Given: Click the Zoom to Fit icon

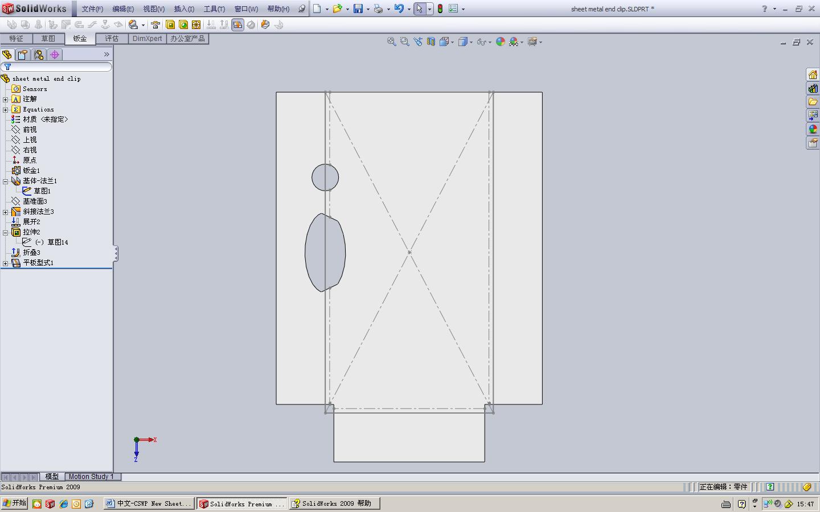Looking at the screenshot, I should pyautogui.click(x=392, y=42).
